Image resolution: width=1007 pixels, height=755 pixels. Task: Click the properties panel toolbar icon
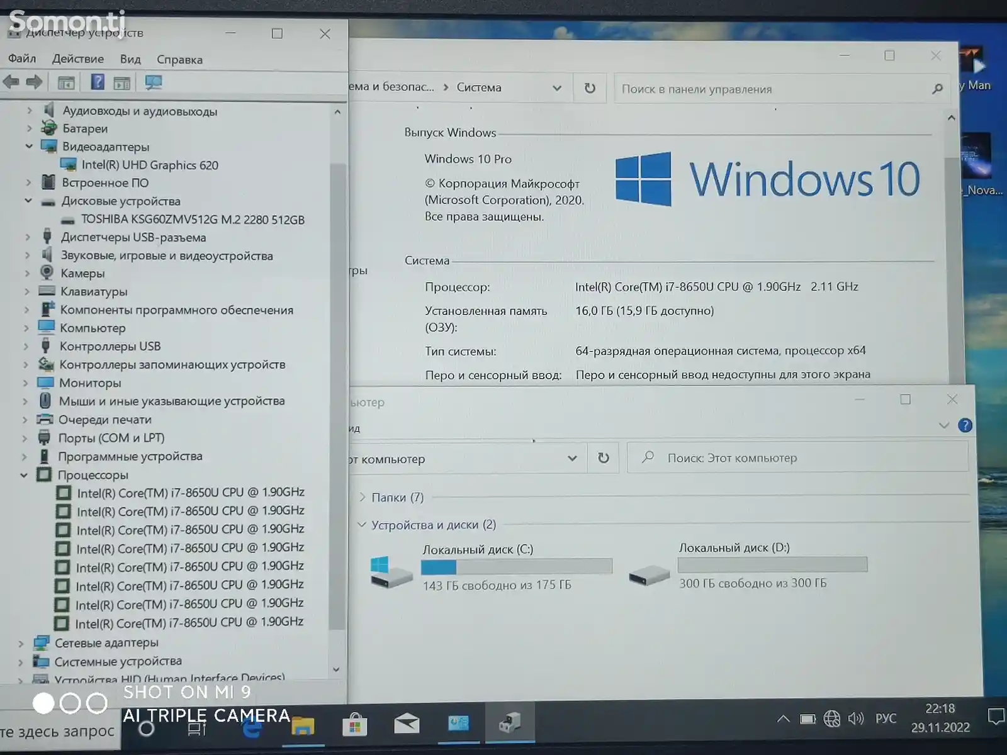click(x=122, y=82)
